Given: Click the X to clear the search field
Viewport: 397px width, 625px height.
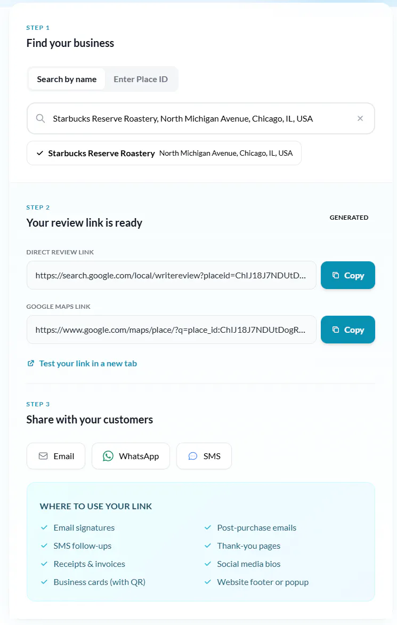Looking at the screenshot, I should (360, 118).
